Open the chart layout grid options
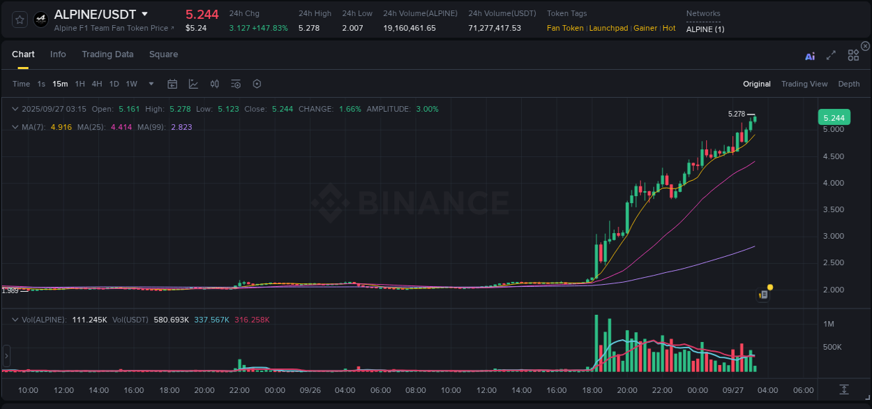This screenshot has width=872, height=409. 853,55
